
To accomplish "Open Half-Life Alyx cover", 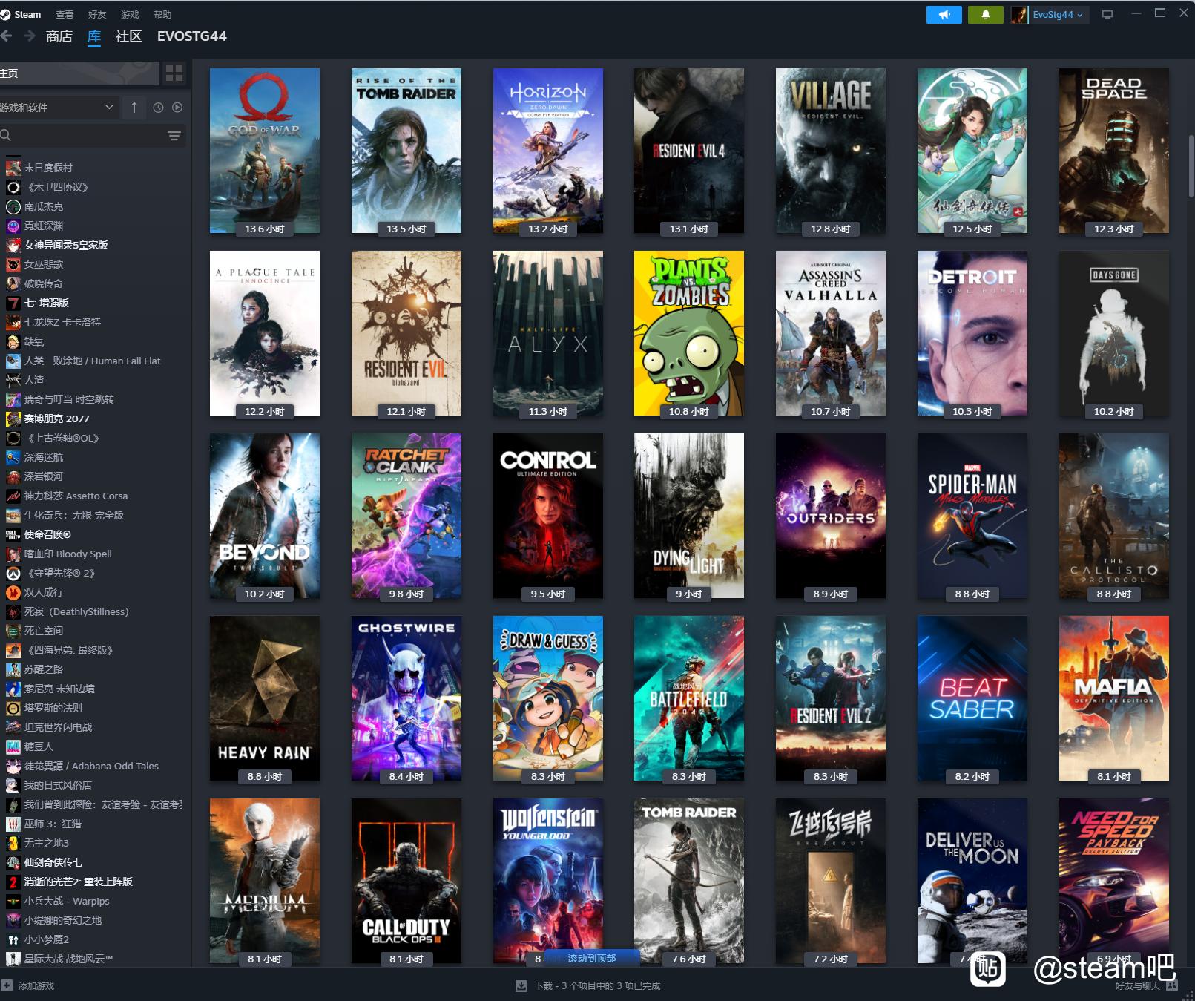I will pyautogui.click(x=548, y=333).
